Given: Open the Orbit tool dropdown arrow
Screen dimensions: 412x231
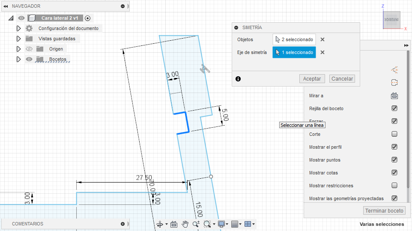Looking at the screenshot, I should (x=166, y=224).
